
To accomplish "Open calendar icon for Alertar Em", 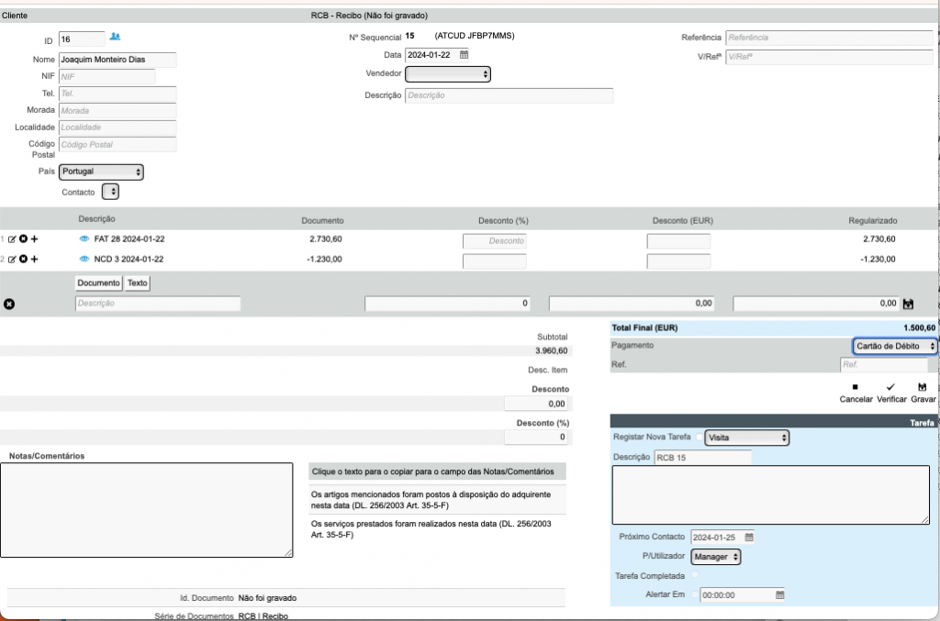I will tap(780, 594).
